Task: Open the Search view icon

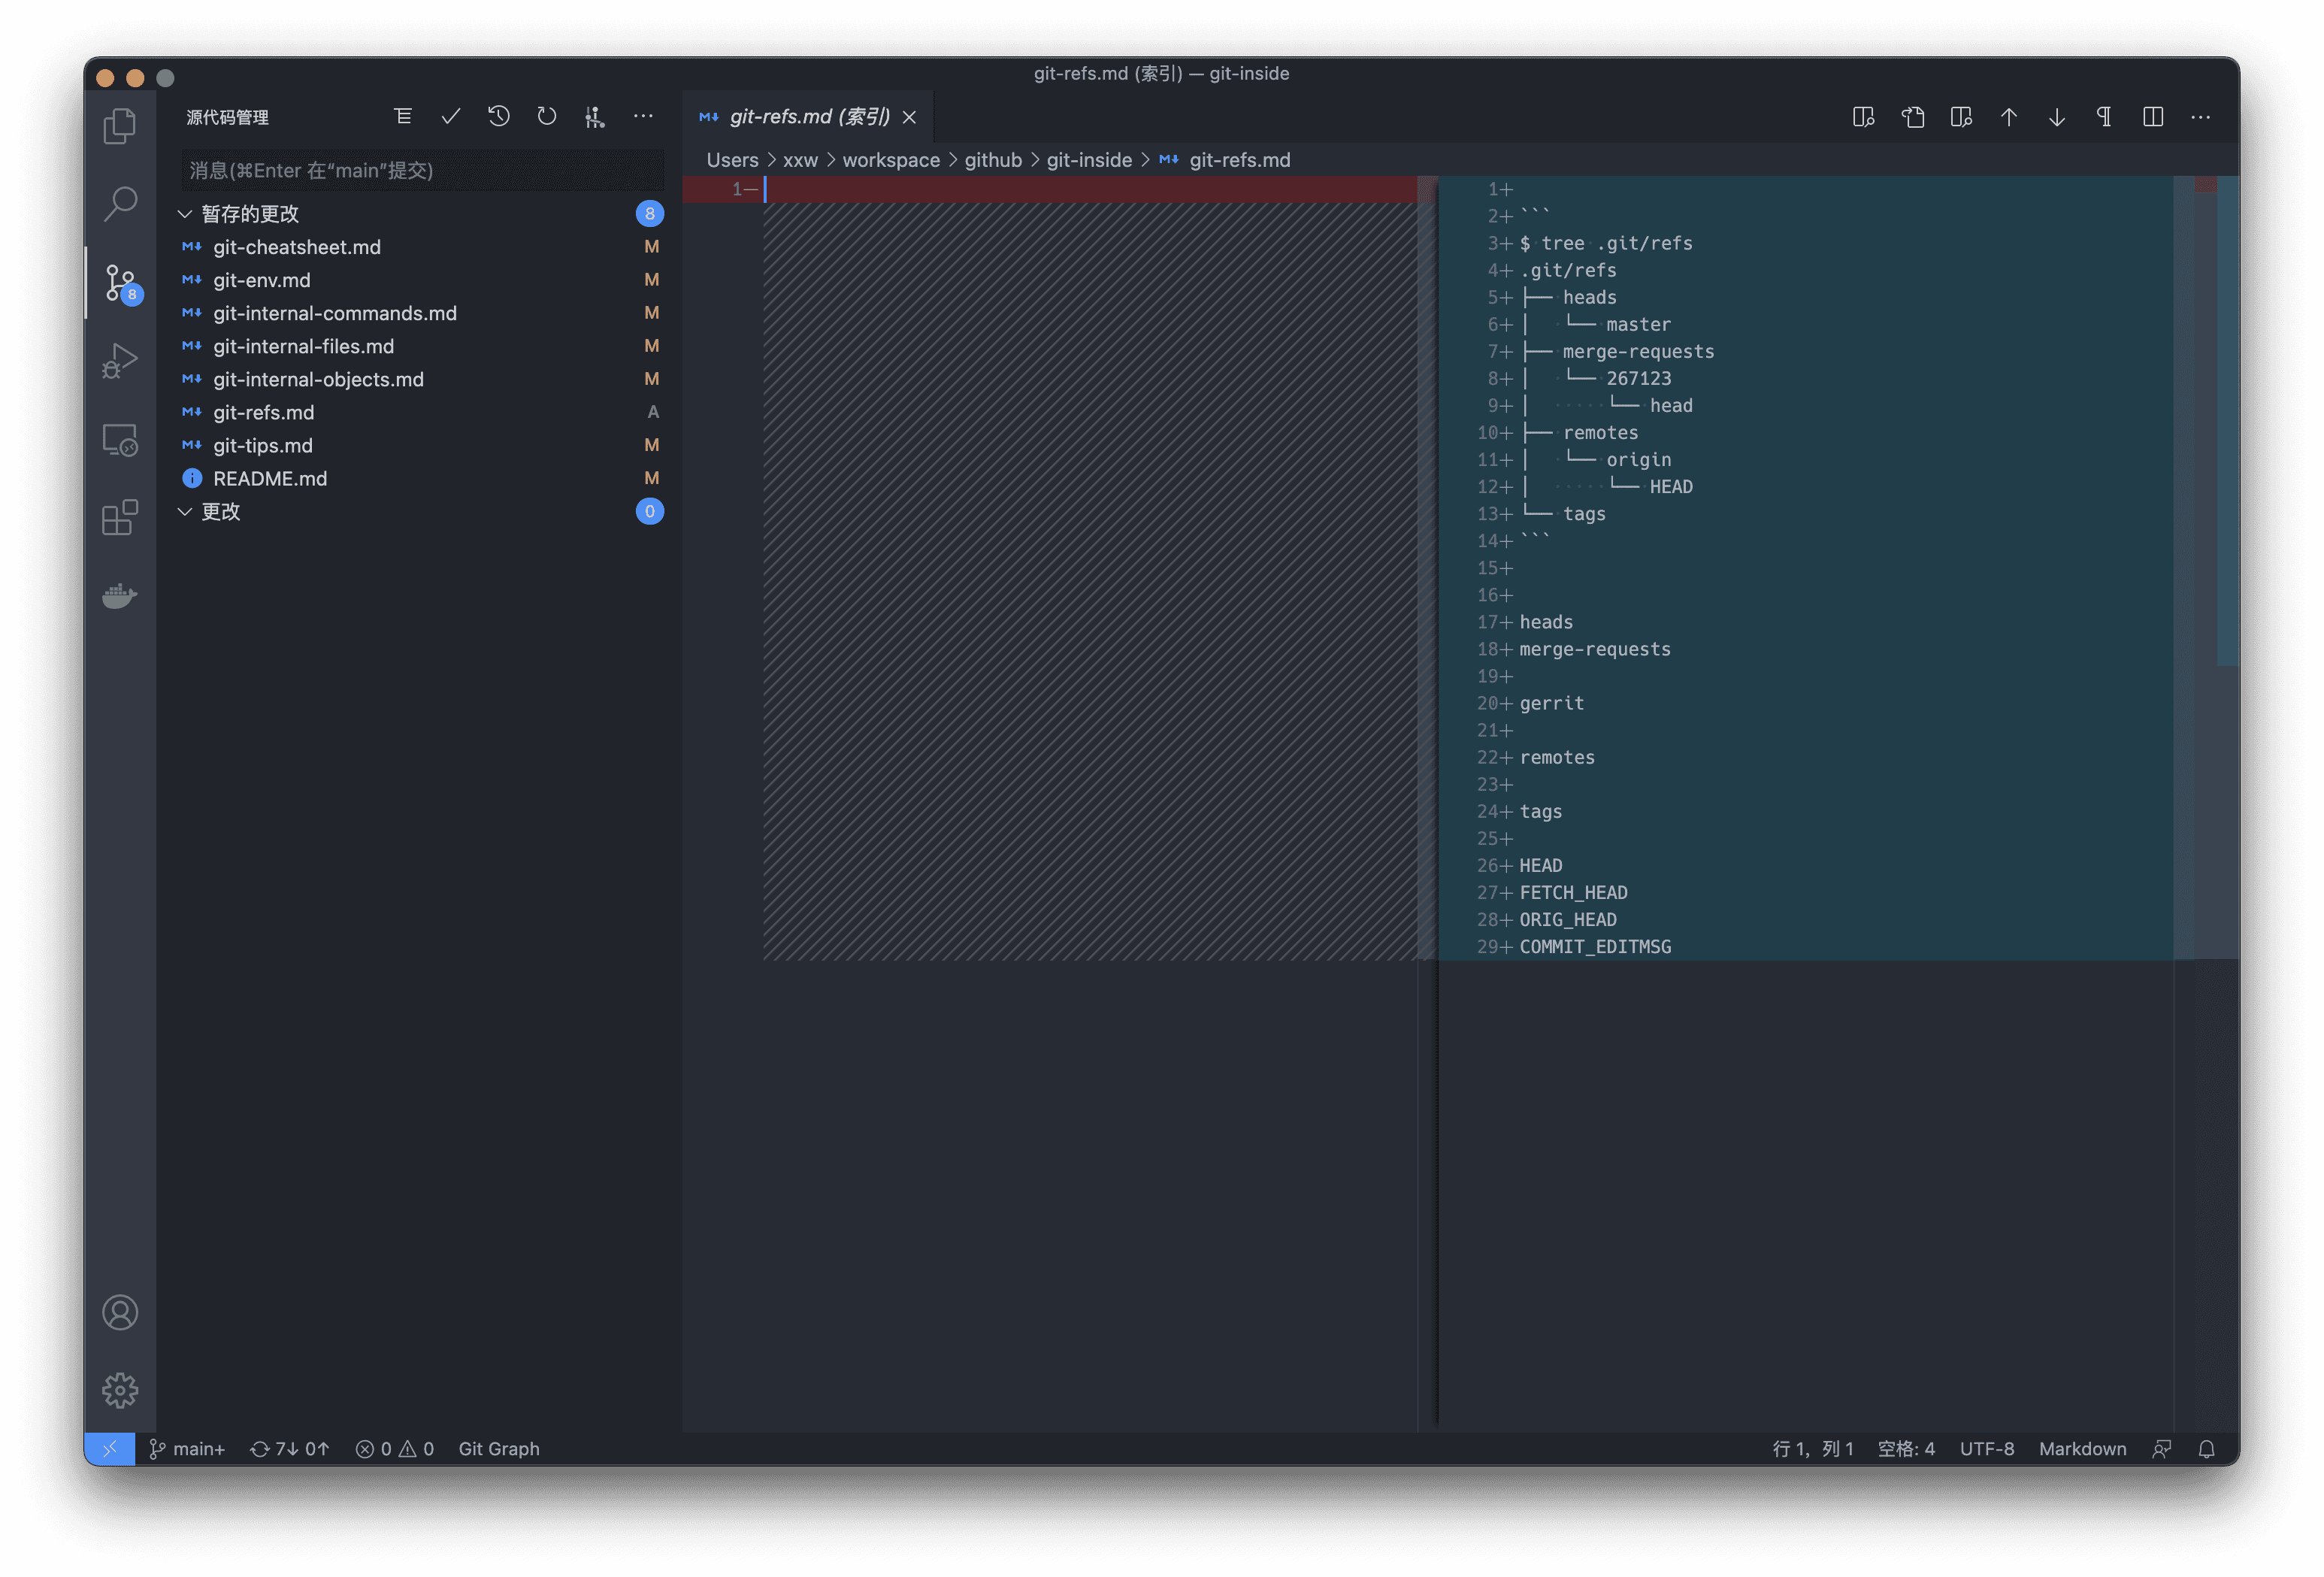Action: (x=120, y=204)
